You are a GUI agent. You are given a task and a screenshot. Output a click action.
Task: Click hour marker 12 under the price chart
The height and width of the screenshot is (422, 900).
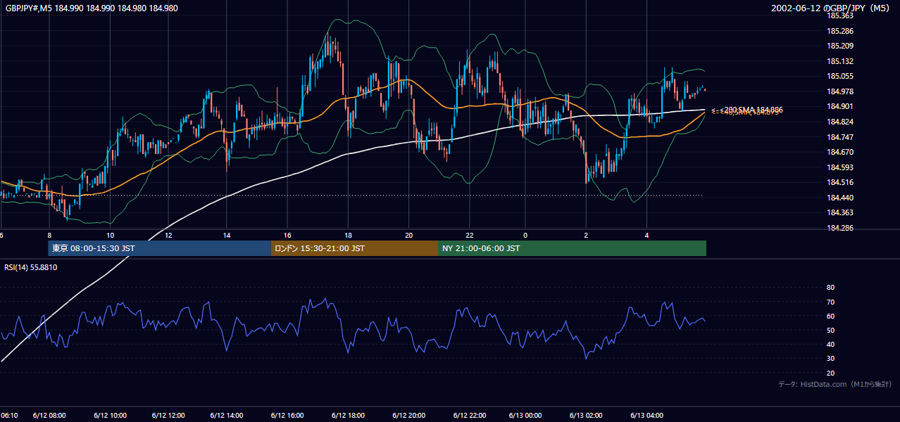(170, 235)
